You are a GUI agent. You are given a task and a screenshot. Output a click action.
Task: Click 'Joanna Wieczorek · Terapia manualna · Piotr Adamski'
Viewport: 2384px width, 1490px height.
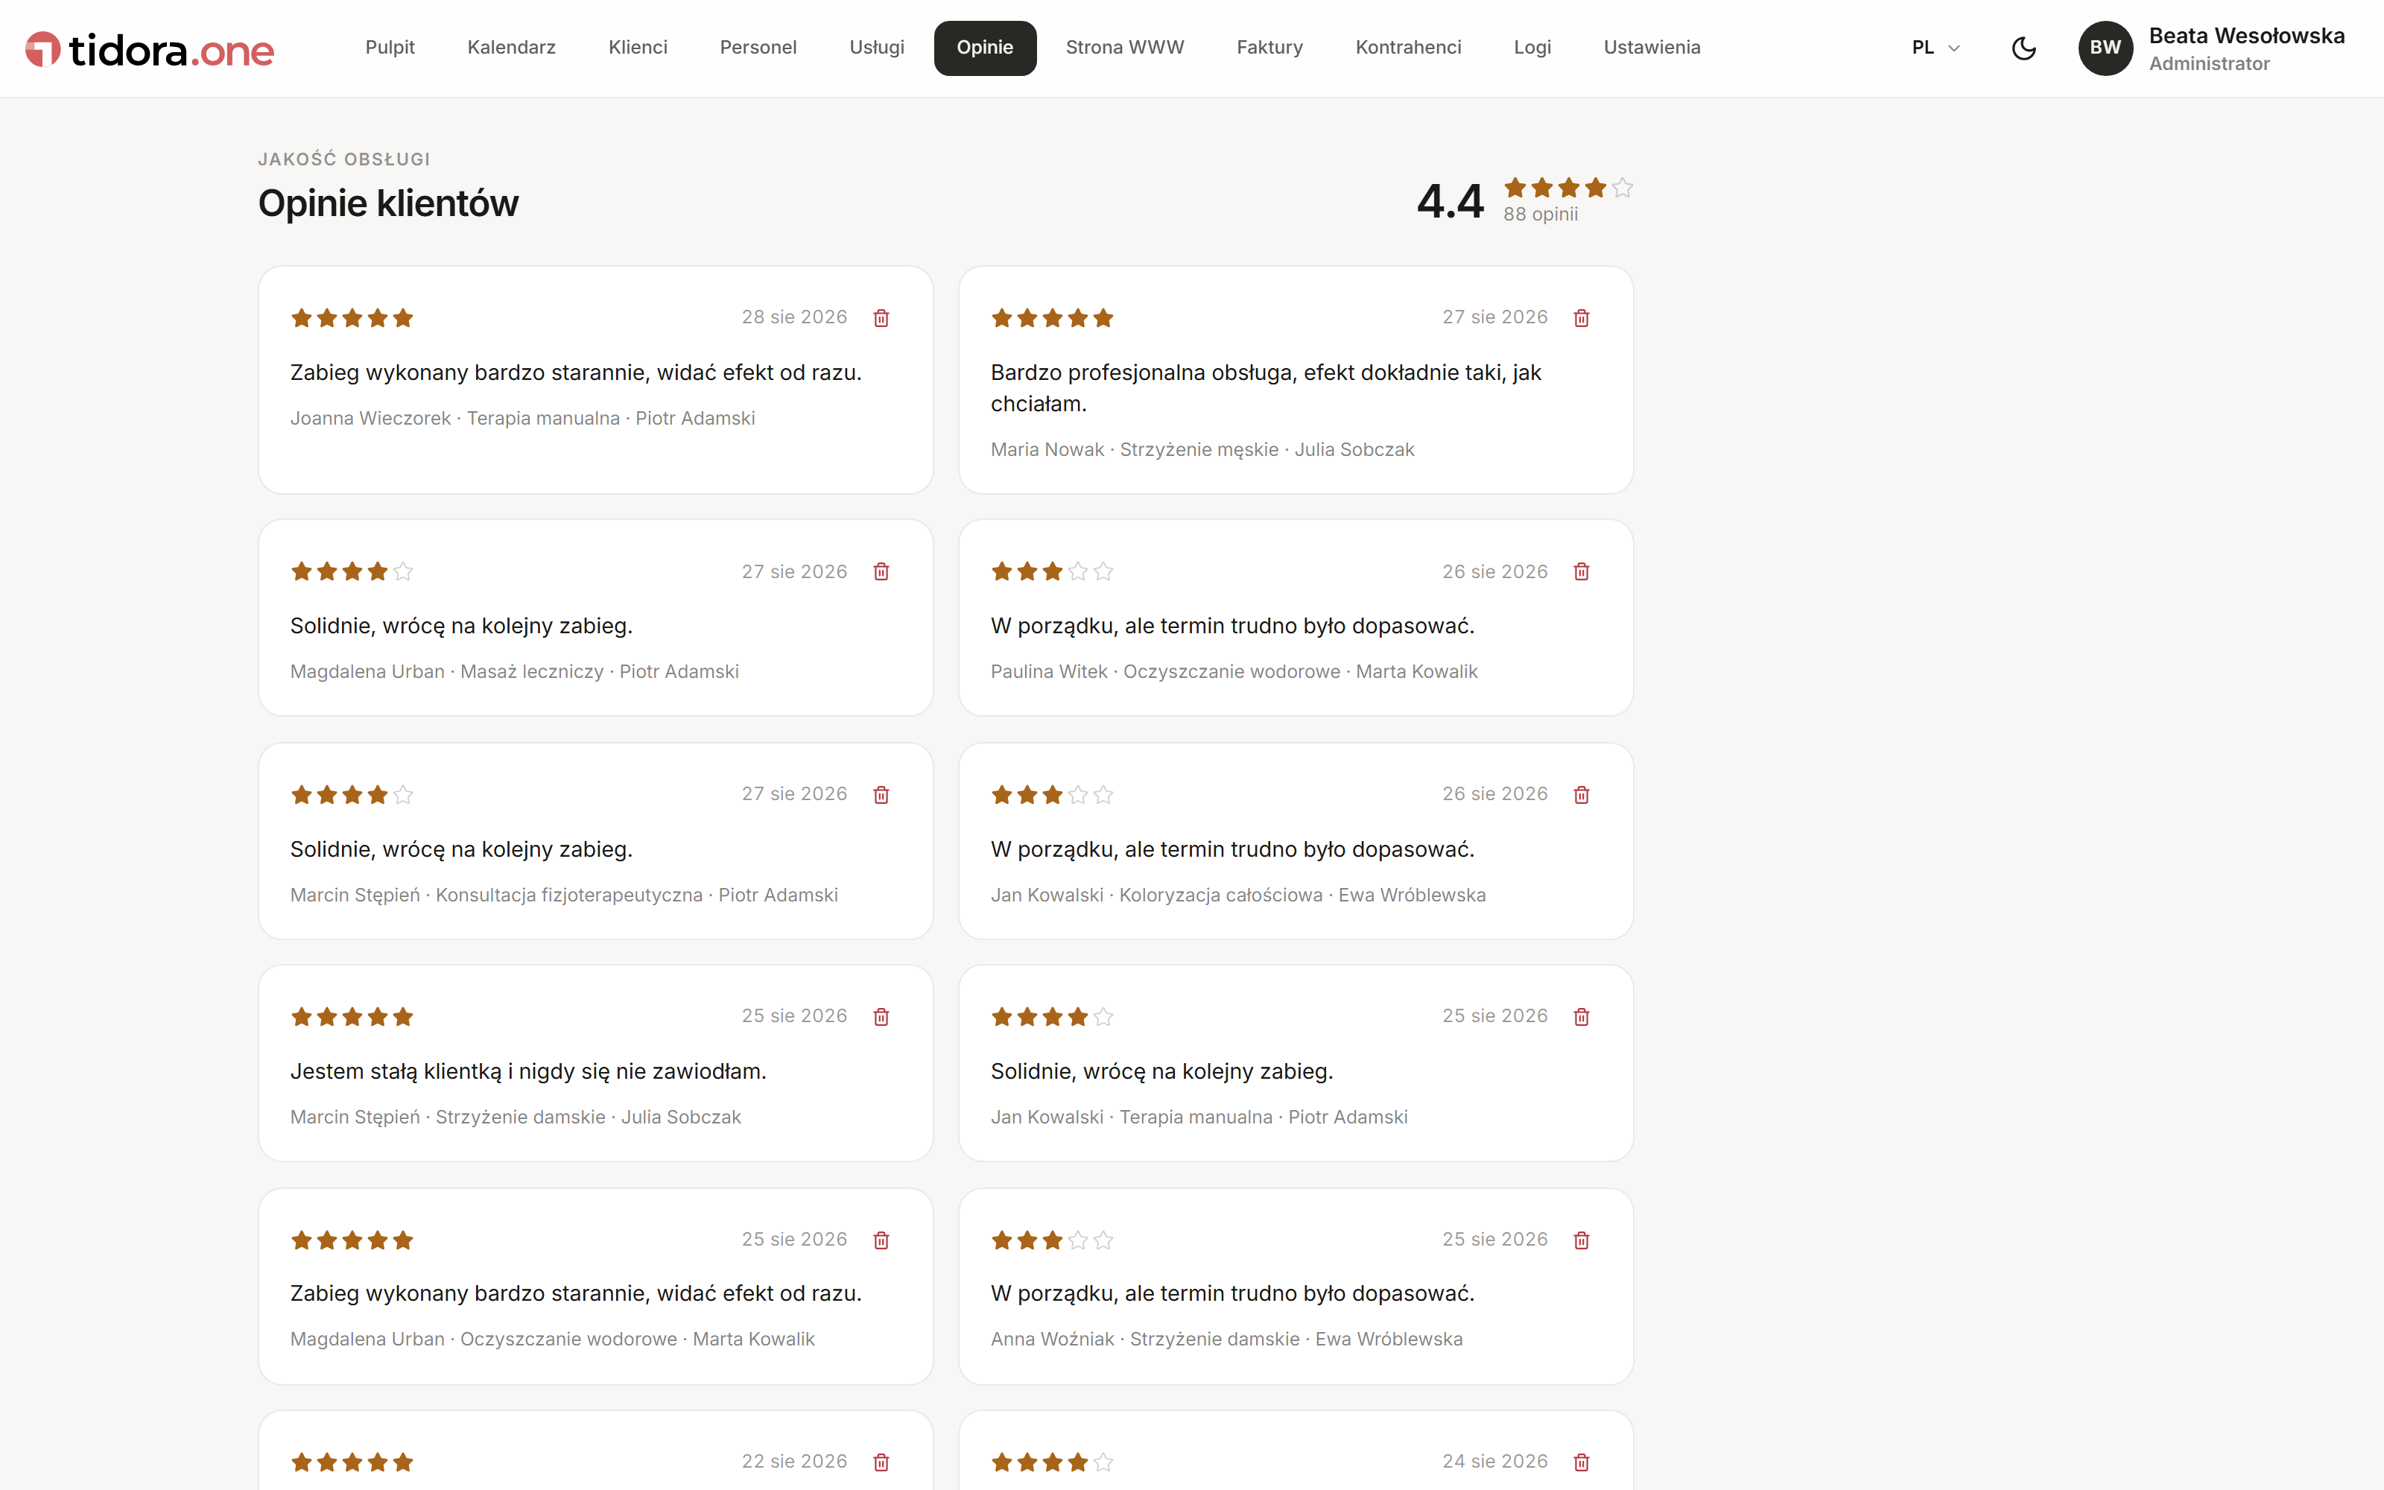(x=523, y=418)
